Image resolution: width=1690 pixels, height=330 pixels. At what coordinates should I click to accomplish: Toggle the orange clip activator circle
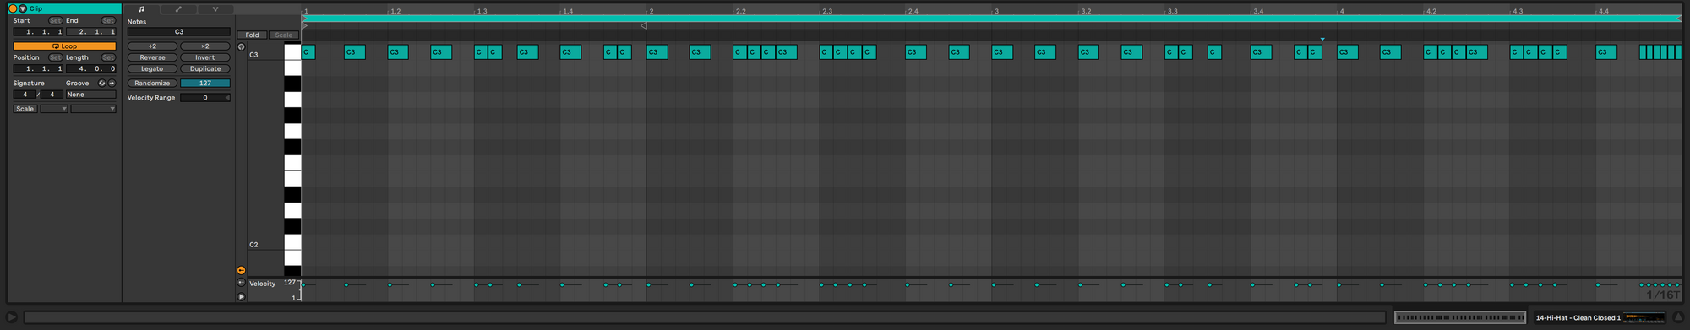(13, 8)
